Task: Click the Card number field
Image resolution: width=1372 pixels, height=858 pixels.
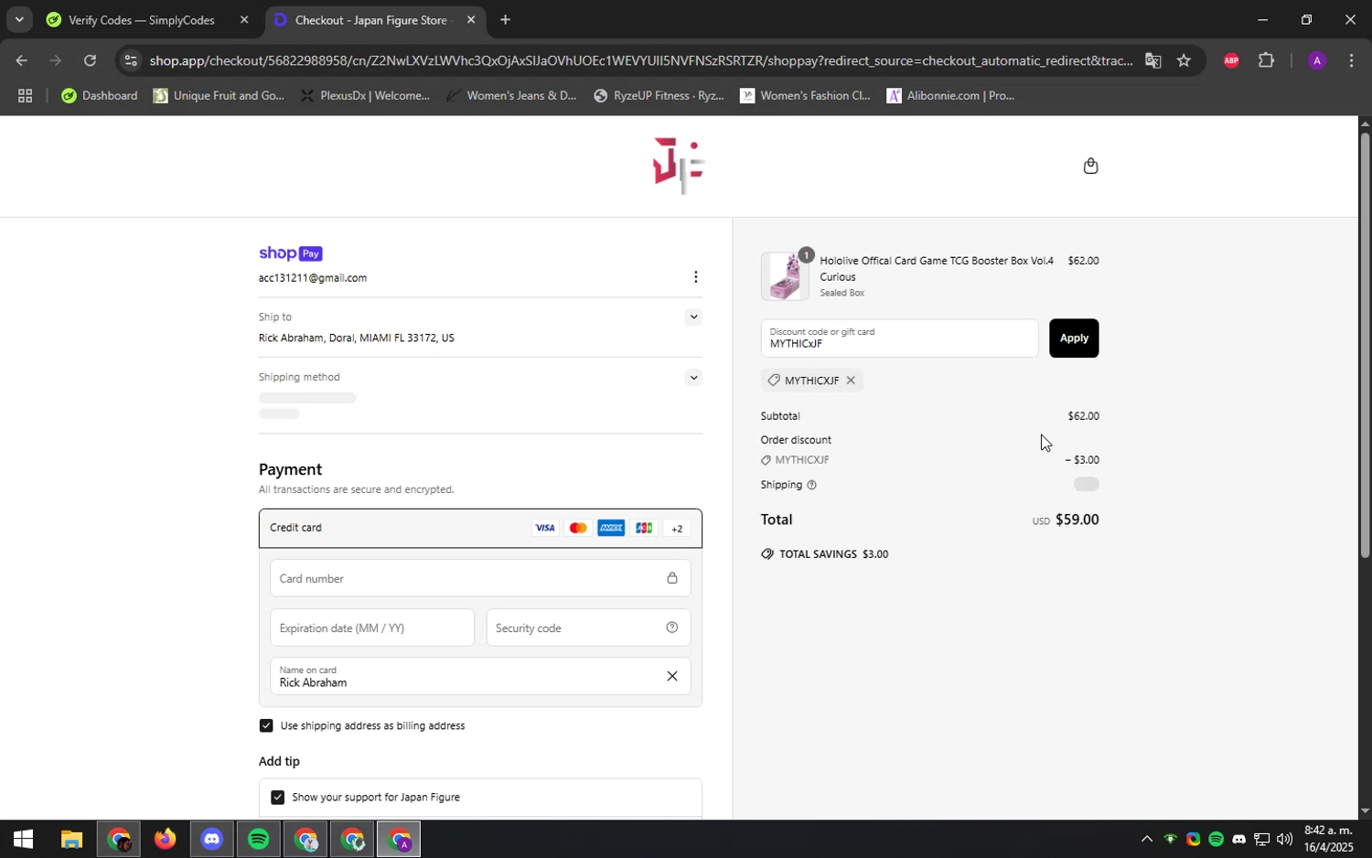Action: 480,578
